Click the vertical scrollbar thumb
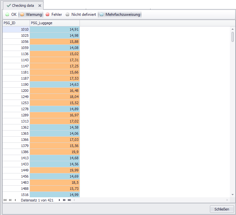Image resolution: width=236 pixels, height=215 pixels. [x=232, y=37]
